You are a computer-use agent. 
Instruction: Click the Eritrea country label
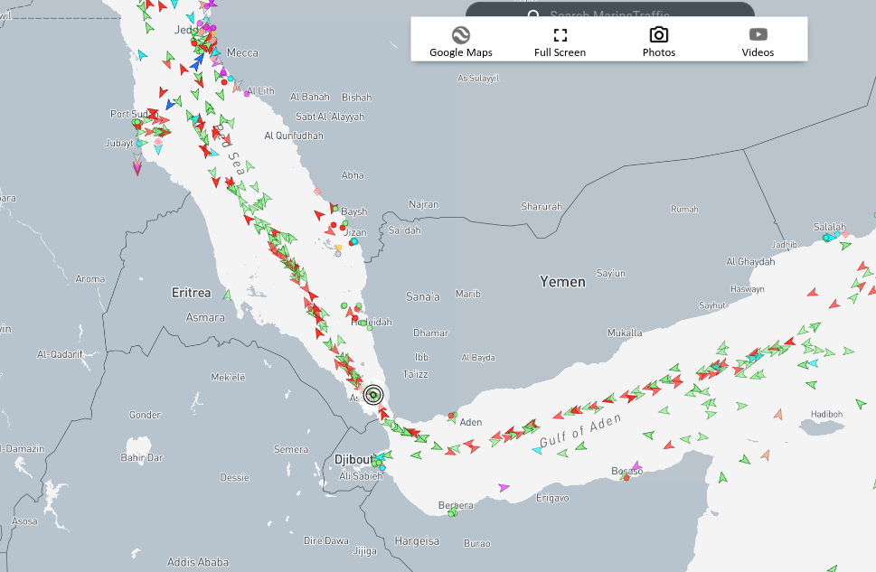tap(191, 293)
